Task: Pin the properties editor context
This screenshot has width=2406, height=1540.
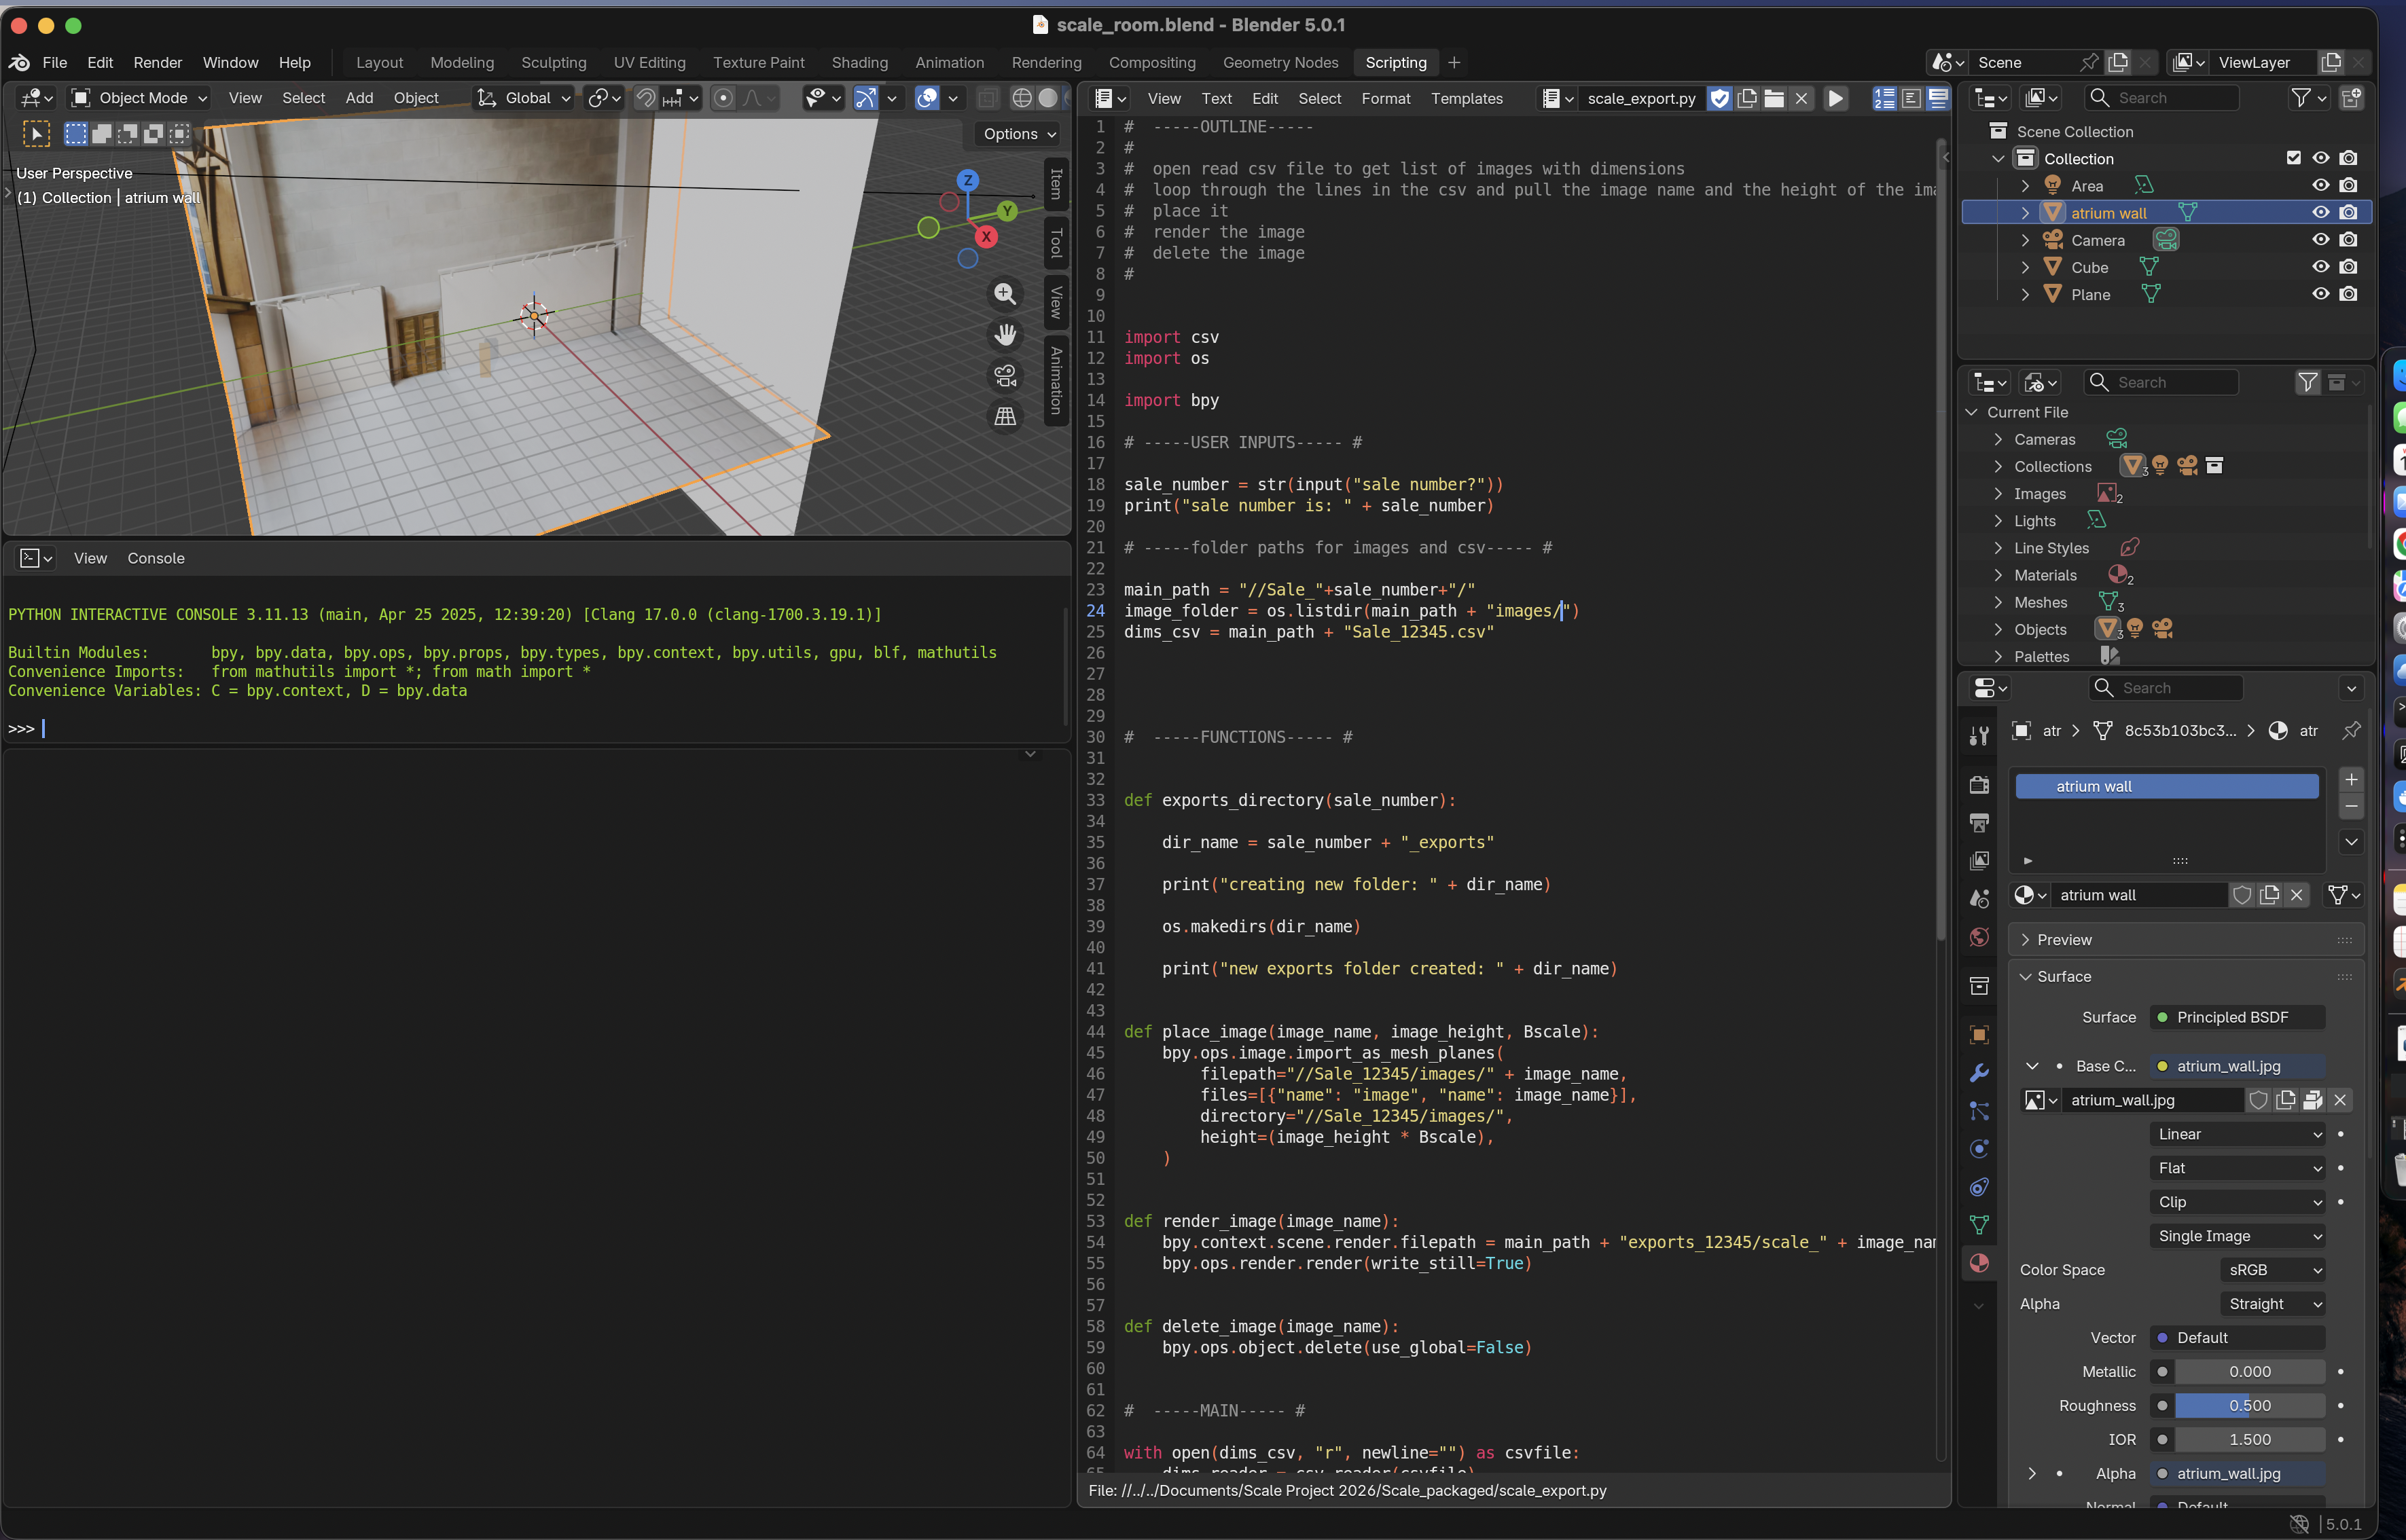Action: (2351, 730)
